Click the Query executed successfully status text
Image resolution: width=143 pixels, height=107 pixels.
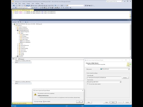[x=20, y=103]
